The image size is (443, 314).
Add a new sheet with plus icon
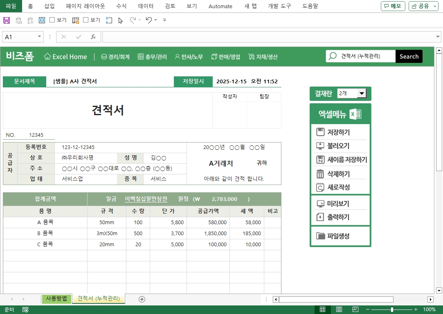(x=142, y=299)
